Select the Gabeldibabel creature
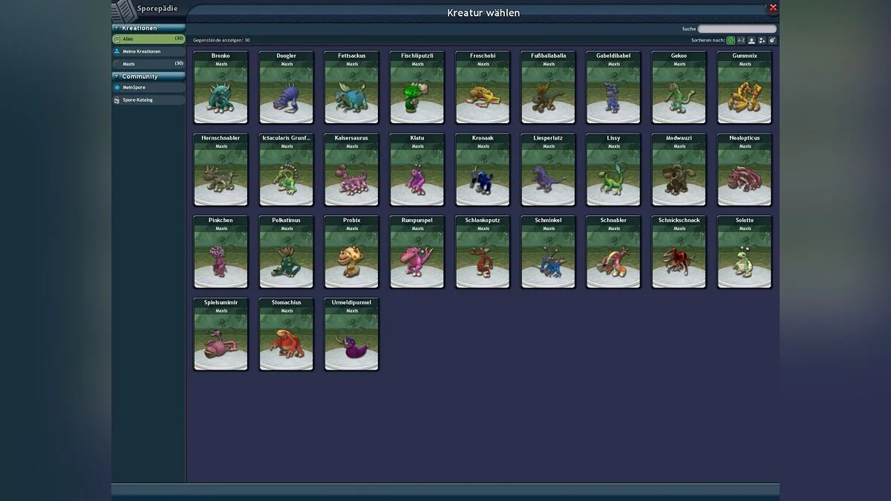 [614, 88]
